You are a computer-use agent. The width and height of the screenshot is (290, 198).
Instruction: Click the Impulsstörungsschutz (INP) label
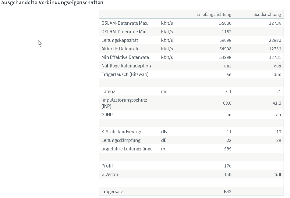point(124,103)
